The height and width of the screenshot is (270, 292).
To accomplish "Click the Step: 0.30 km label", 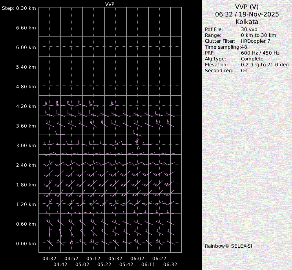I will pyautogui.click(x=19, y=8).
